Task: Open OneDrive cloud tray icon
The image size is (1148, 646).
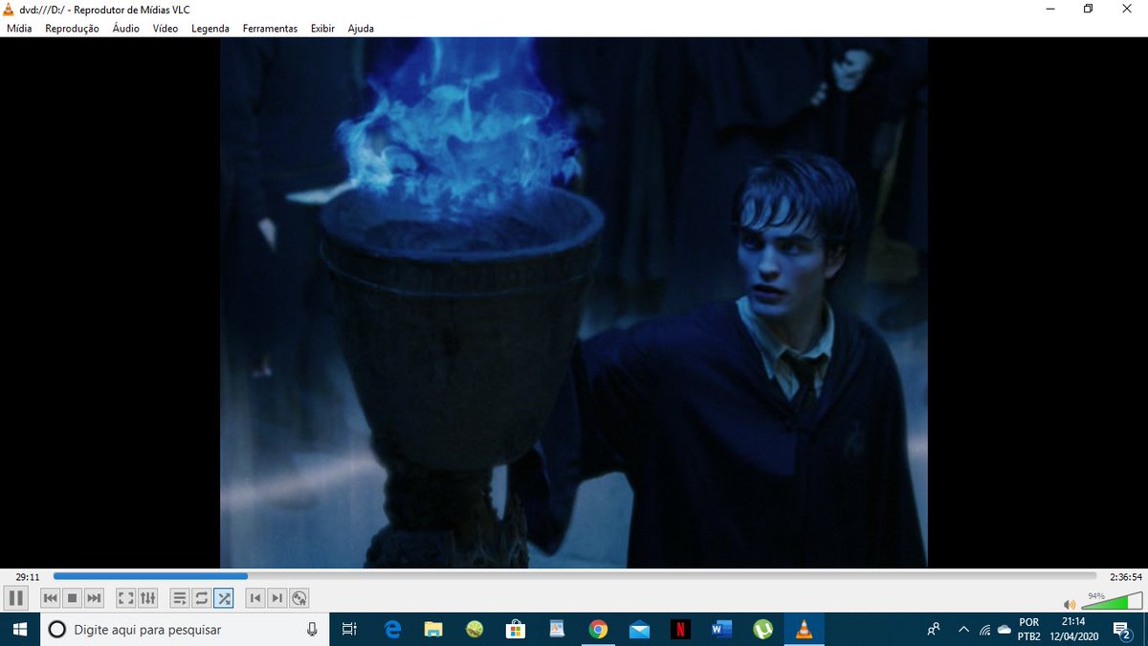Action: [1004, 629]
